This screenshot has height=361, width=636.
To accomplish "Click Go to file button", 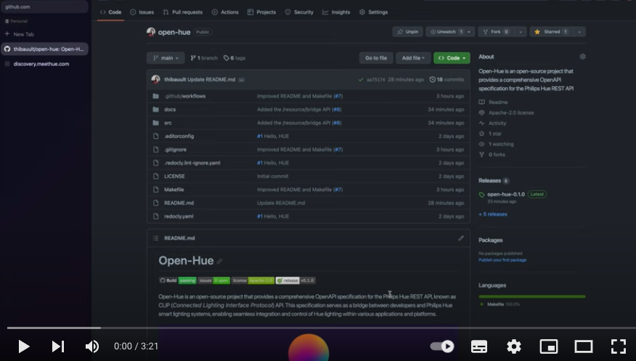I will [376, 58].
